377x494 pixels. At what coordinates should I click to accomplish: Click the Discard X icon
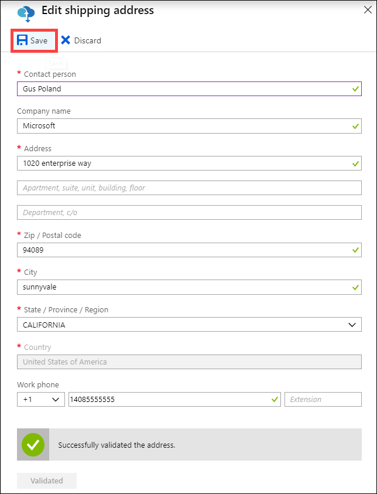click(66, 40)
